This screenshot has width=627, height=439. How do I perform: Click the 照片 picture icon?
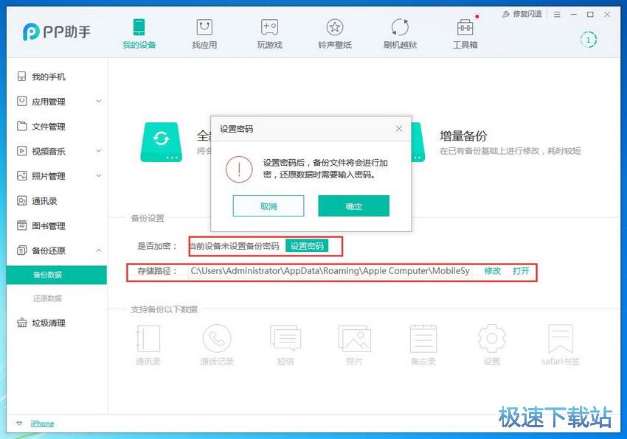354,339
